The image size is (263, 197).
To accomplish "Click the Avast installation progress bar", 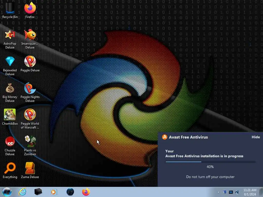I will tap(211, 162).
